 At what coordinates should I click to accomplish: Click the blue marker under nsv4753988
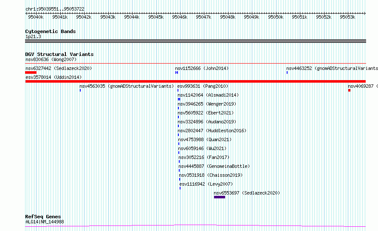[179, 144]
